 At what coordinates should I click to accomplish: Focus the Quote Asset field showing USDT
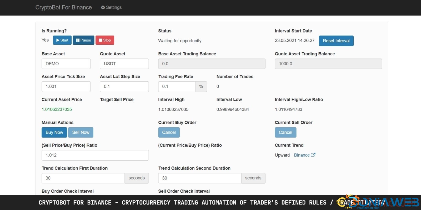tap(124, 64)
